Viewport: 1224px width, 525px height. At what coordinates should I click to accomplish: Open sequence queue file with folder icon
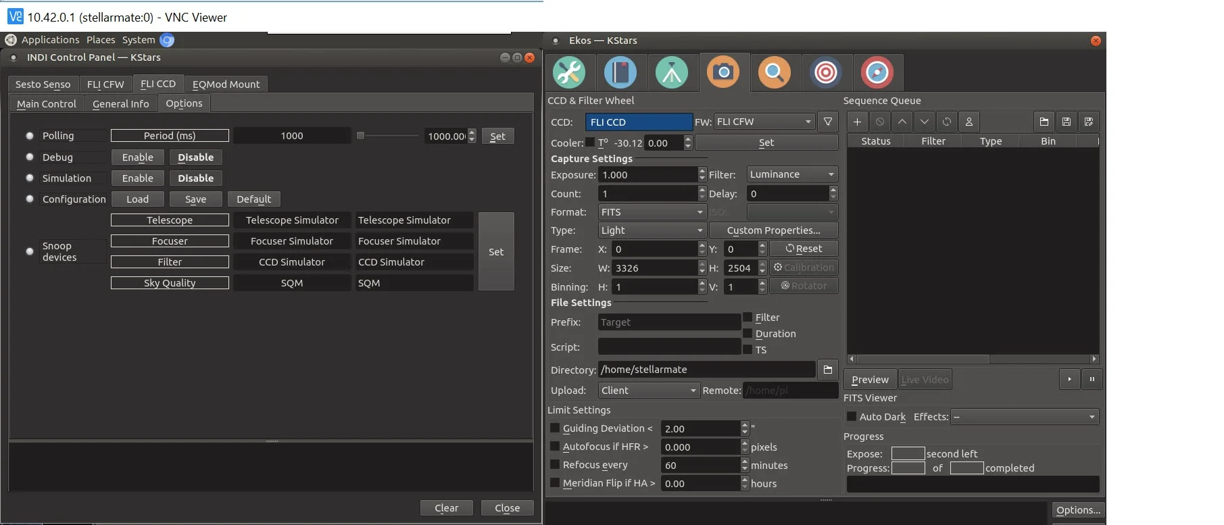point(1044,122)
